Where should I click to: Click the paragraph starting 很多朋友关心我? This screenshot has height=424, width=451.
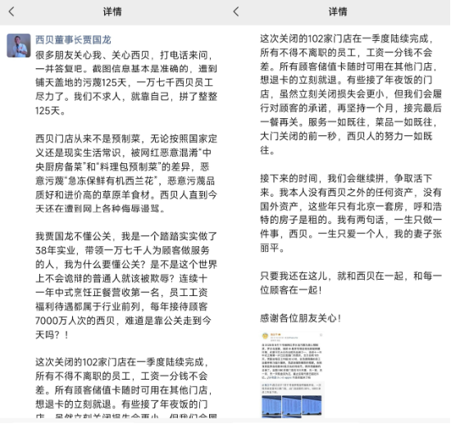pyautogui.click(x=126, y=83)
